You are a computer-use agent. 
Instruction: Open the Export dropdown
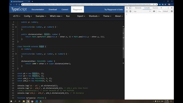pos(81,16)
